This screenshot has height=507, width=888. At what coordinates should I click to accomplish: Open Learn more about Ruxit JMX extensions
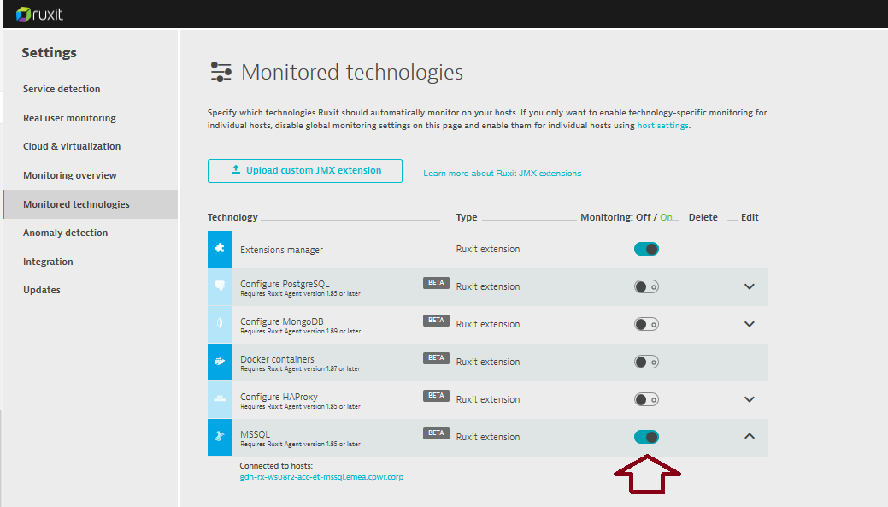503,173
